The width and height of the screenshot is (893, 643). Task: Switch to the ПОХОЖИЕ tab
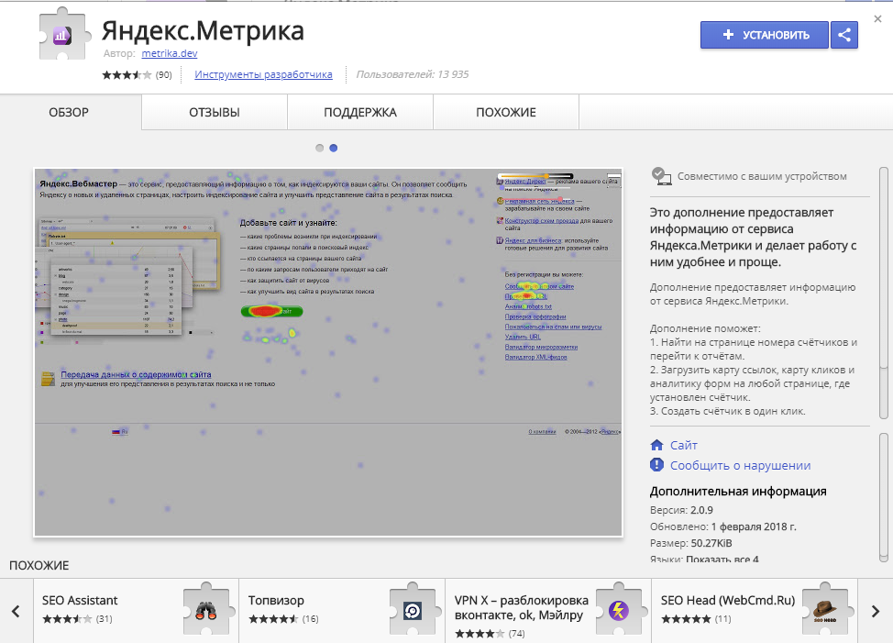506,112
